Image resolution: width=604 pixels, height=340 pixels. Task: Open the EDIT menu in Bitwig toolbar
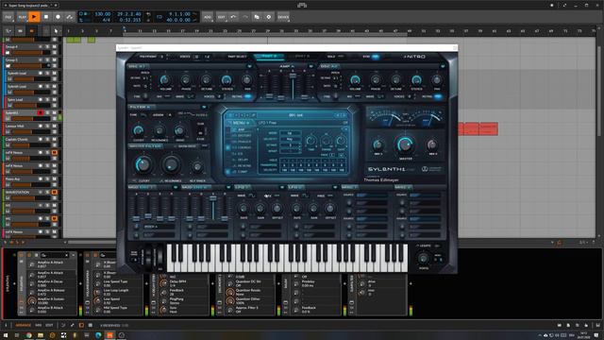pos(221,17)
